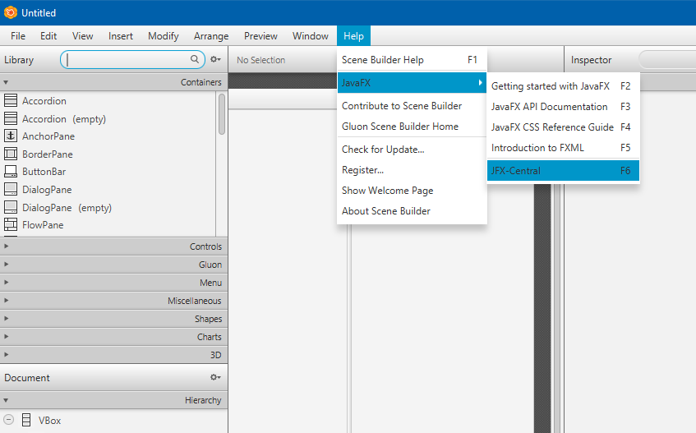The height and width of the screenshot is (433, 696).
Task: Click the Document panel title
Action: point(27,378)
